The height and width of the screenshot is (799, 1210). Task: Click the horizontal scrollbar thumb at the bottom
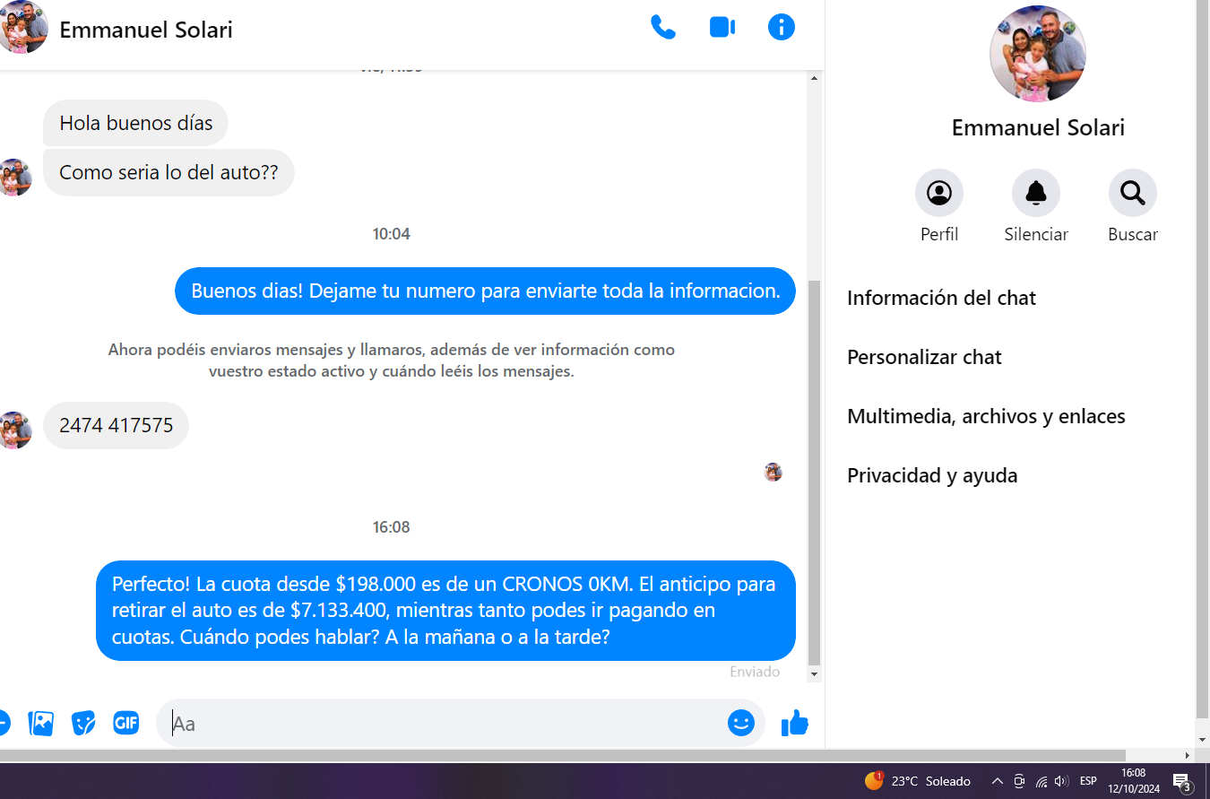click(x=563, y=756)
